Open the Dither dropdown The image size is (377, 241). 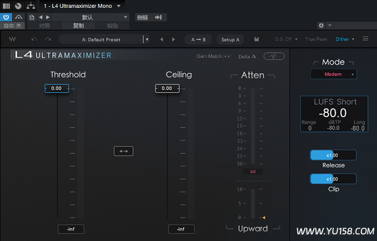[x=345, y=39]
